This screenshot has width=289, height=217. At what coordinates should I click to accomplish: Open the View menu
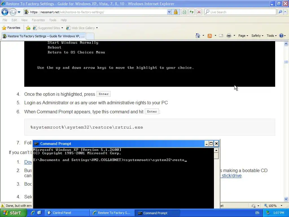(24, 20)
